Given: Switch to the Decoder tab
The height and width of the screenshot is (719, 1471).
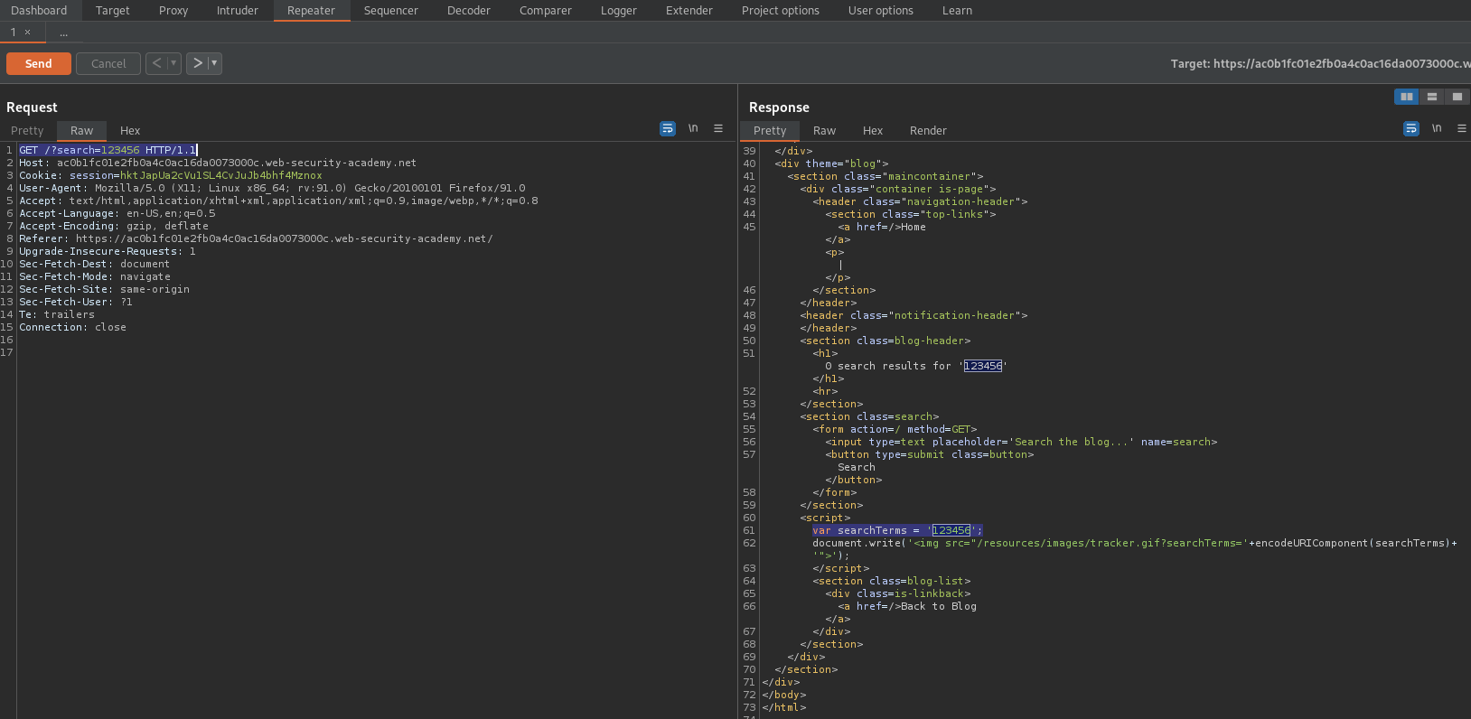Looking at the screenshot, I should (469, 11).
